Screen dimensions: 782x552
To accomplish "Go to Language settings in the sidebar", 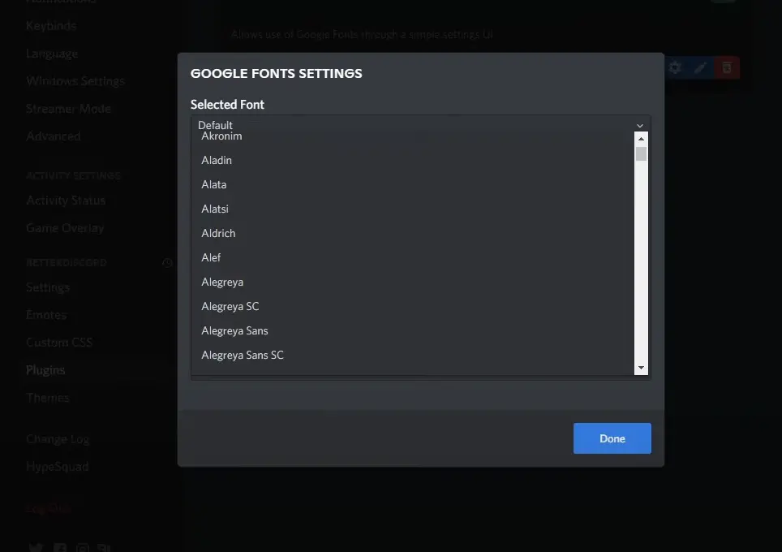I will pos(52,54).
